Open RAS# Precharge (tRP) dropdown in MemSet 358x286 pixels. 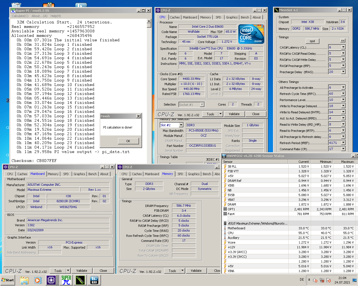point(343,66)
